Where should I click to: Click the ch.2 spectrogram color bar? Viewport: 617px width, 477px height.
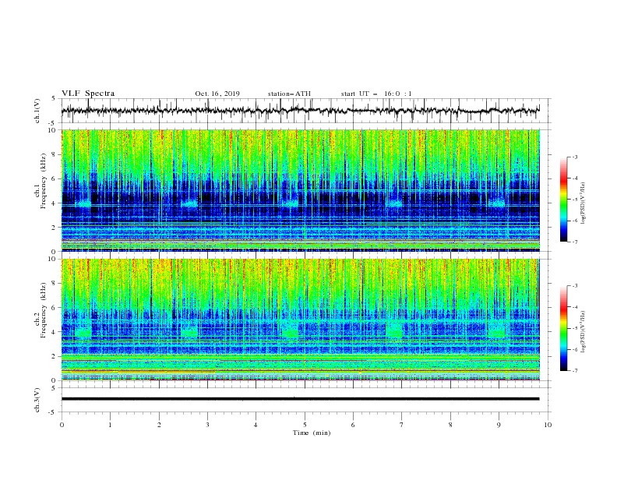click(x=564, y=328)
